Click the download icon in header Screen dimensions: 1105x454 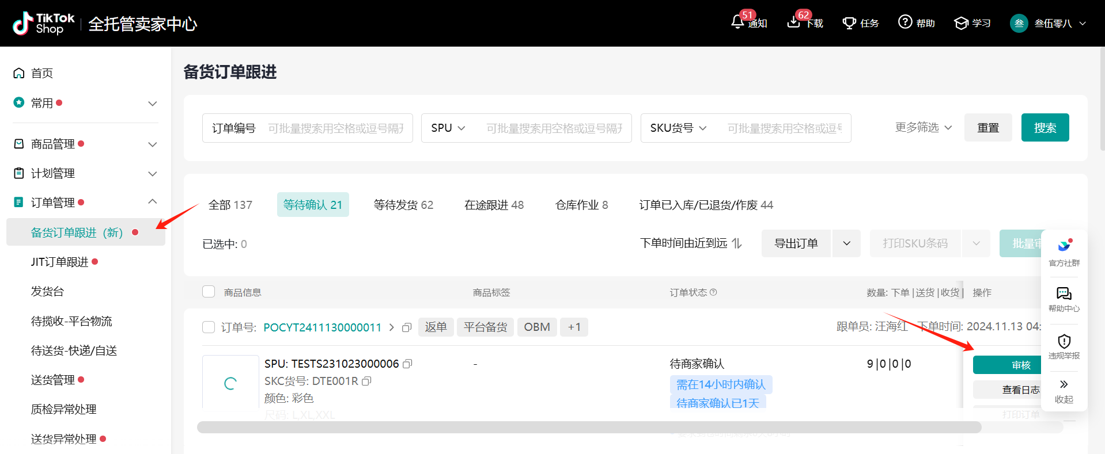tap(794, 22)
